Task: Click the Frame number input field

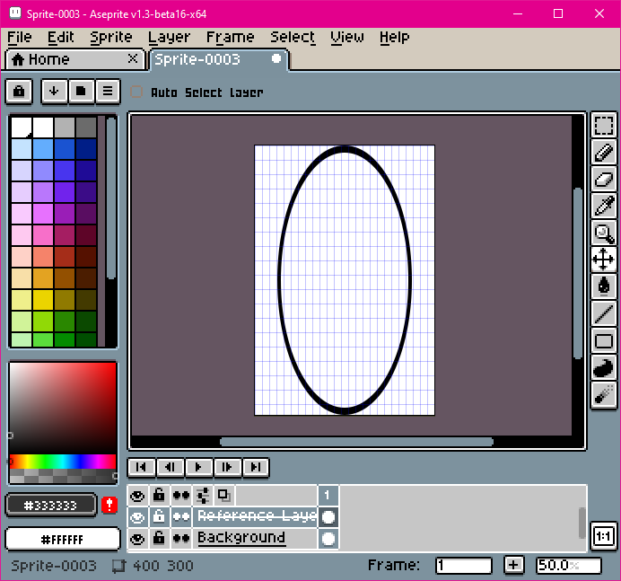Action: [x=463, y=566]
